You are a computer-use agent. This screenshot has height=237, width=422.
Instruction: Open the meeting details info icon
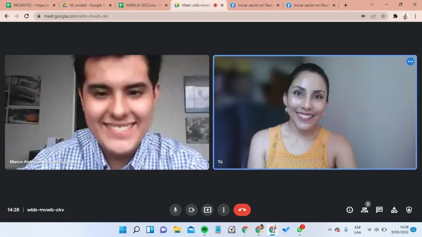coord(349,210)
